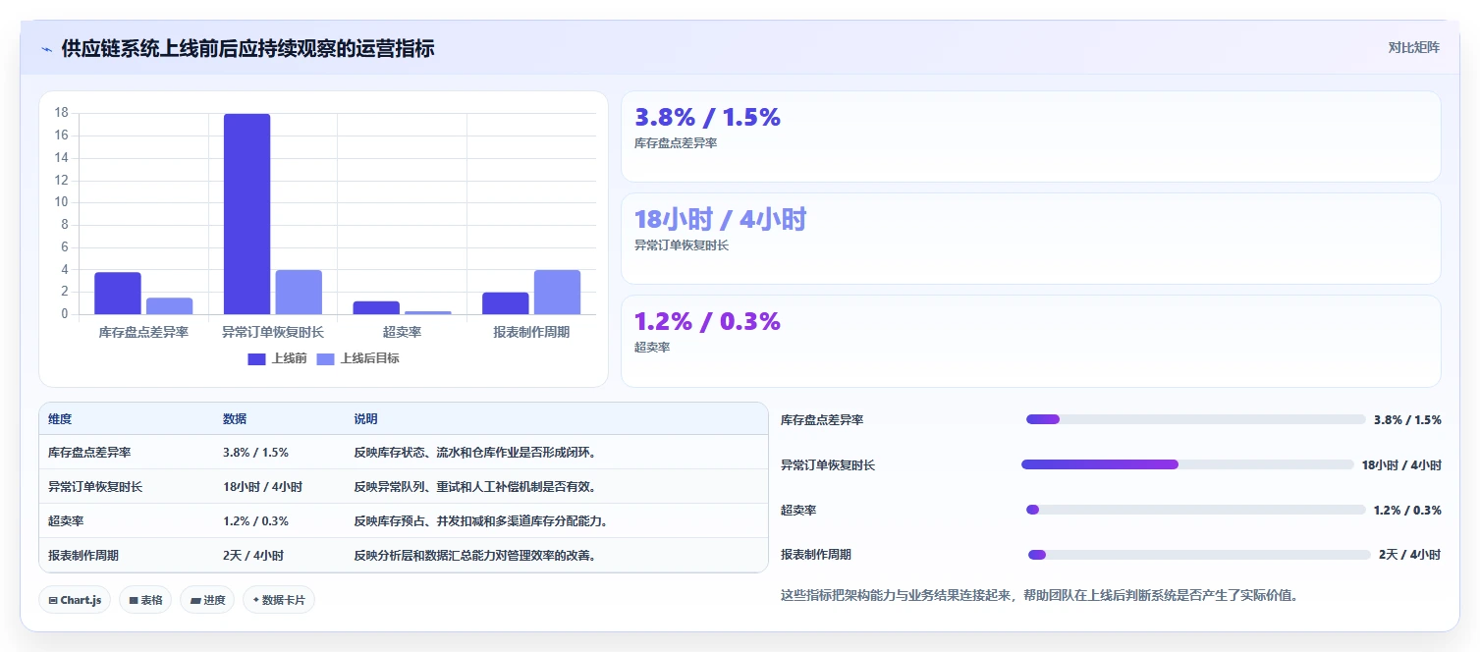The height and width of the screenshot is (652, 1480).
Task: Click the 报表制作周期 cell in table
Action: (x=83, y=556)
